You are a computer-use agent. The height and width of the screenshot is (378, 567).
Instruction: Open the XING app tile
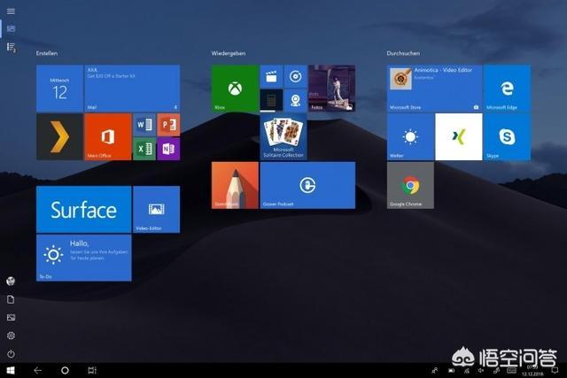[x=458, y=136]
